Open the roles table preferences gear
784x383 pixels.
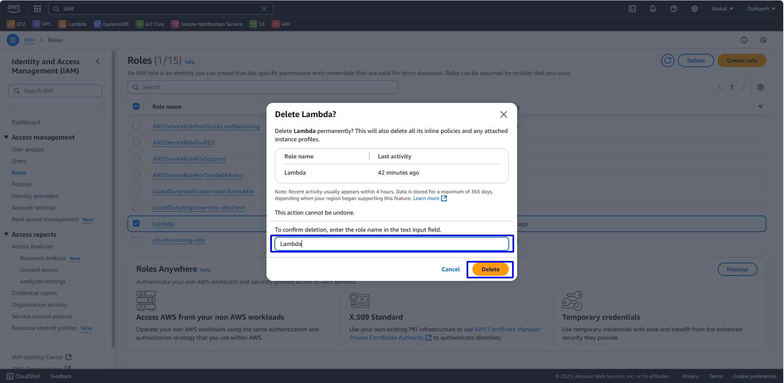[x=760, y=87]
